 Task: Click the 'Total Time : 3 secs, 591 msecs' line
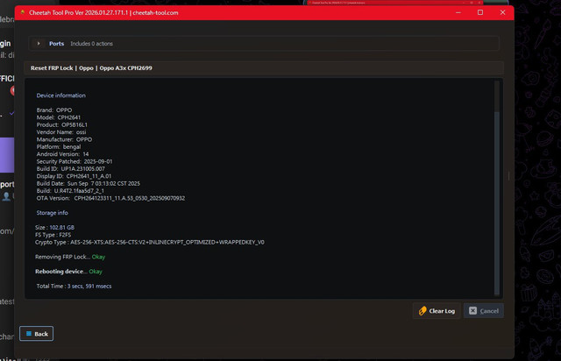74,287
